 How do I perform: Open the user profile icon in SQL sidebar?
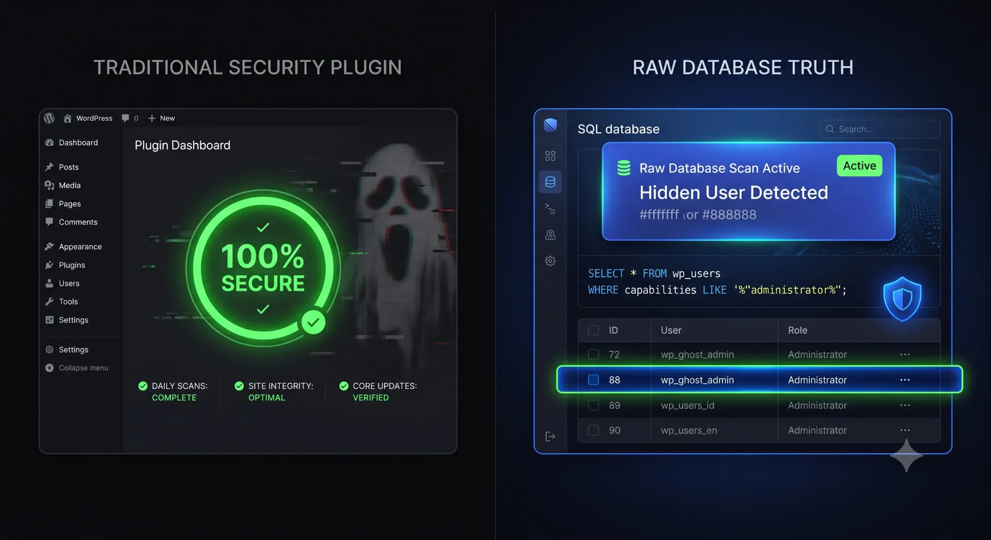click(x=550, y=234)
